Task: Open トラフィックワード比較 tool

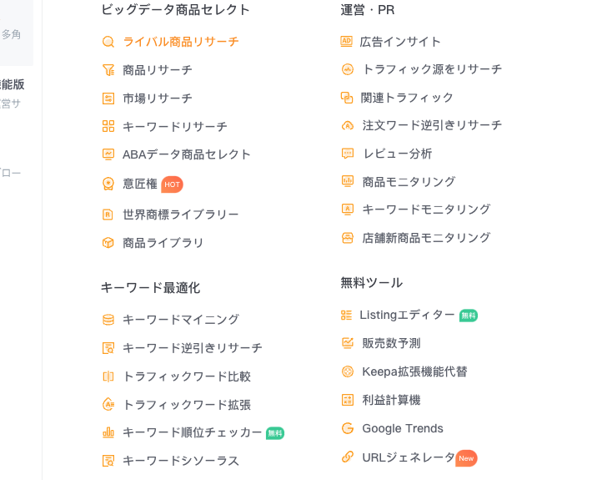Action: coord(186,376)
